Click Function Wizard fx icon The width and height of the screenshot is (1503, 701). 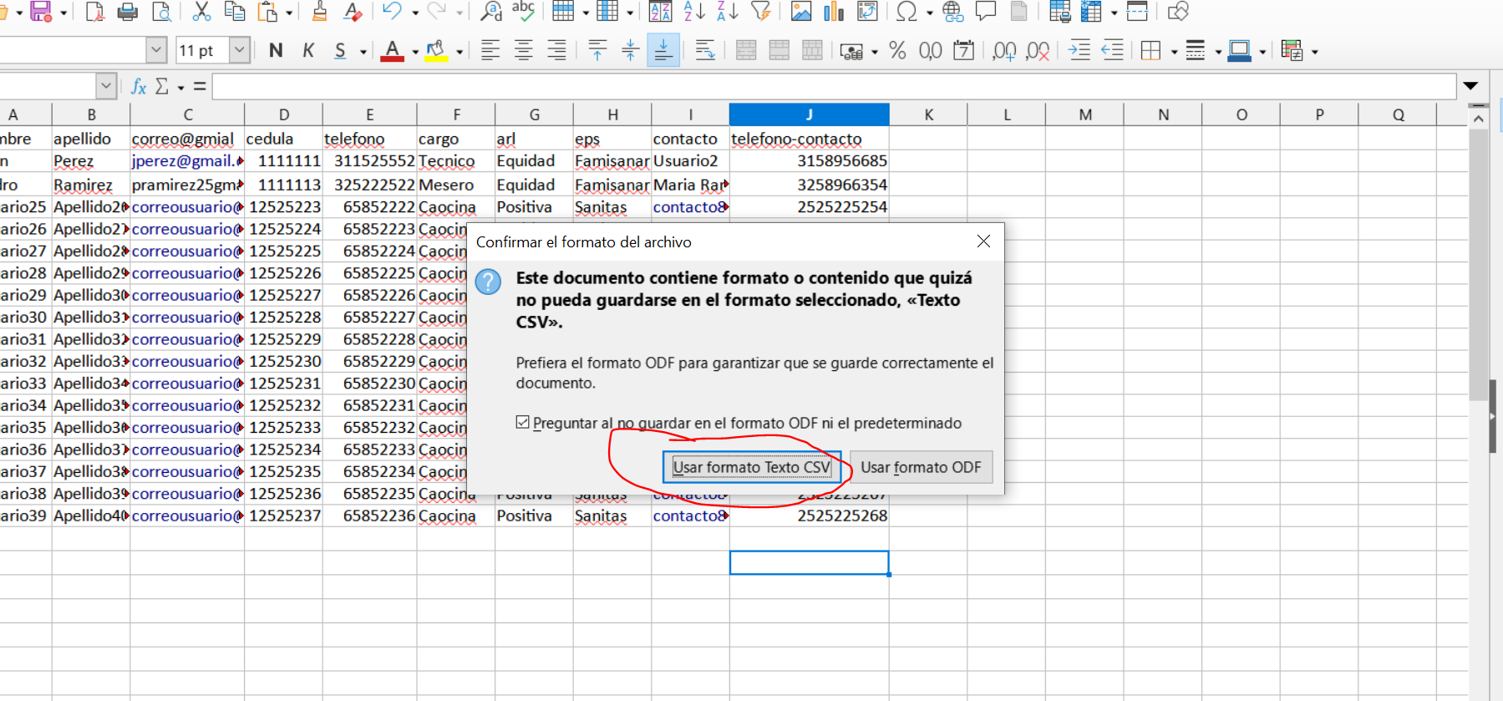tap(139, 86)
